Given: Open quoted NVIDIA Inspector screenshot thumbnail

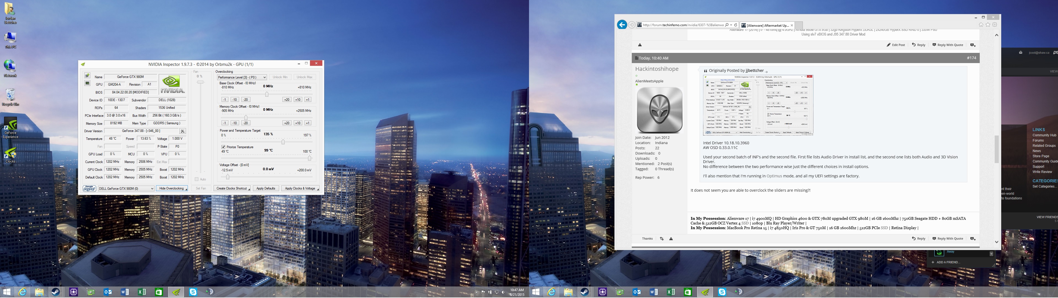Looking at the screenshot, I should point(758,105).
